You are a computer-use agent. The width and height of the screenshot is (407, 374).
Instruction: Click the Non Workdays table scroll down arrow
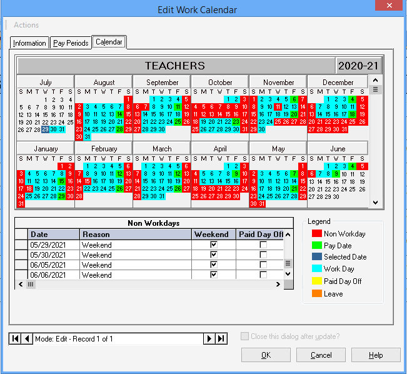(288, 274)
